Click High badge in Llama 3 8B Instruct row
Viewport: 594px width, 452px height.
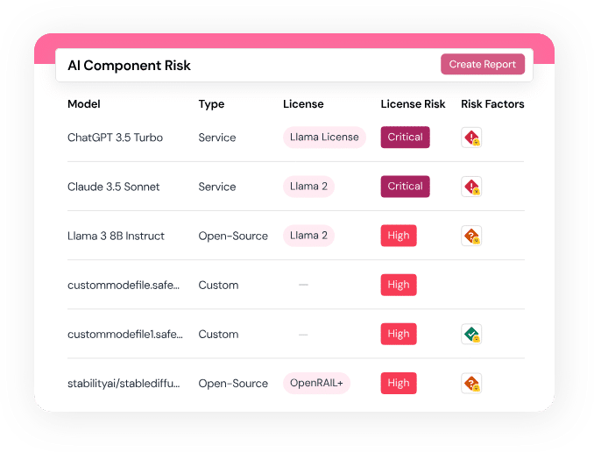pos(399,236)
